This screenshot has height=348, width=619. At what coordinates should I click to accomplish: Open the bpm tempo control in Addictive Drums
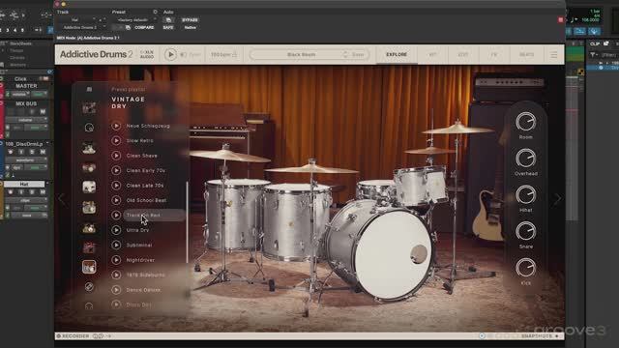point(223,54)
